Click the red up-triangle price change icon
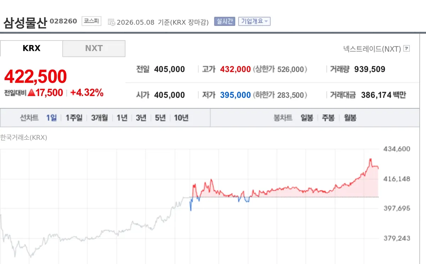 click(31, 93)
